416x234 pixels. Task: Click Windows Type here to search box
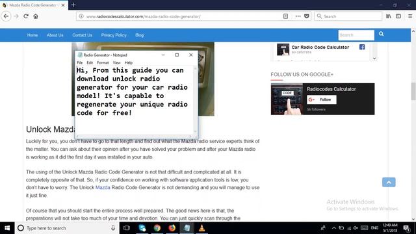point(66,228)
